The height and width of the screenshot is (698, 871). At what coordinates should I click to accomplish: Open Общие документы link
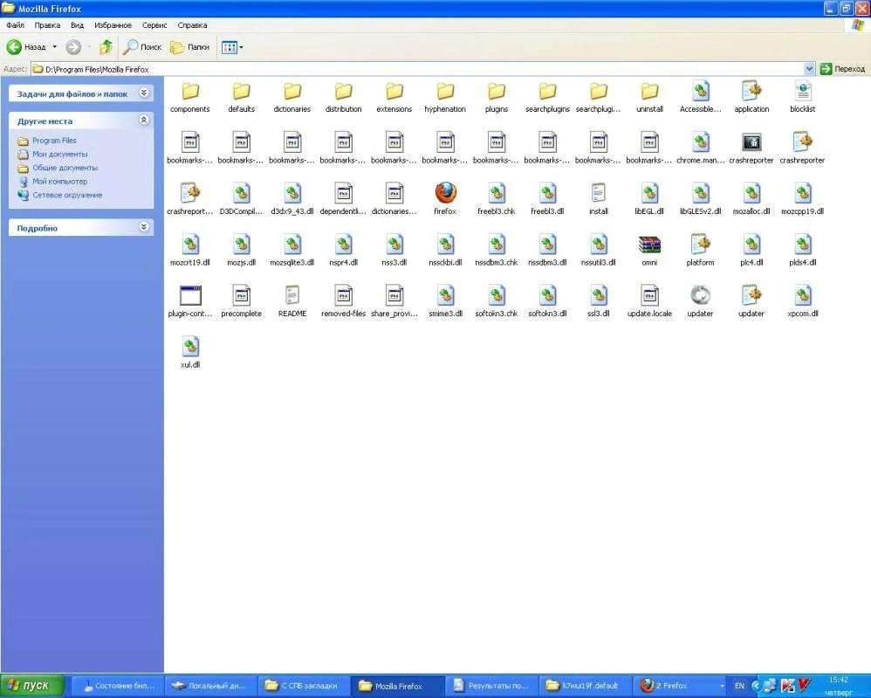coord(65,168)
